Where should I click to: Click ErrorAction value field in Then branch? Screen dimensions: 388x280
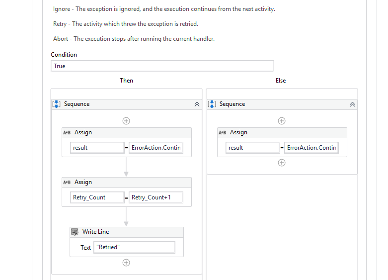point(155,148)
